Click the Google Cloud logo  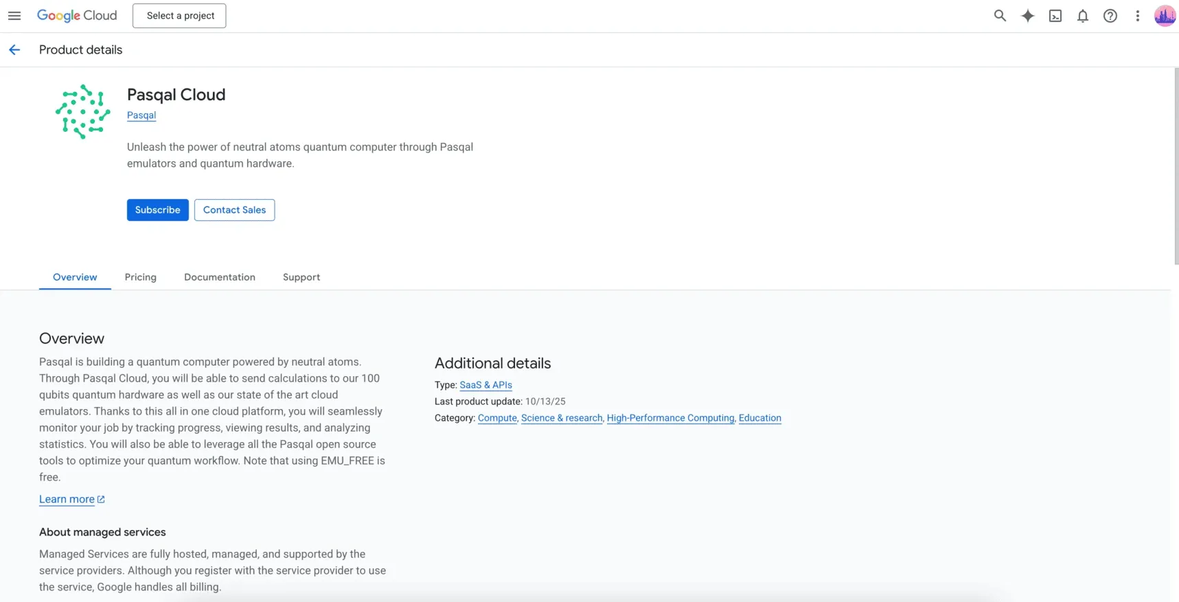pyautogui.click(x=77, y=16)
